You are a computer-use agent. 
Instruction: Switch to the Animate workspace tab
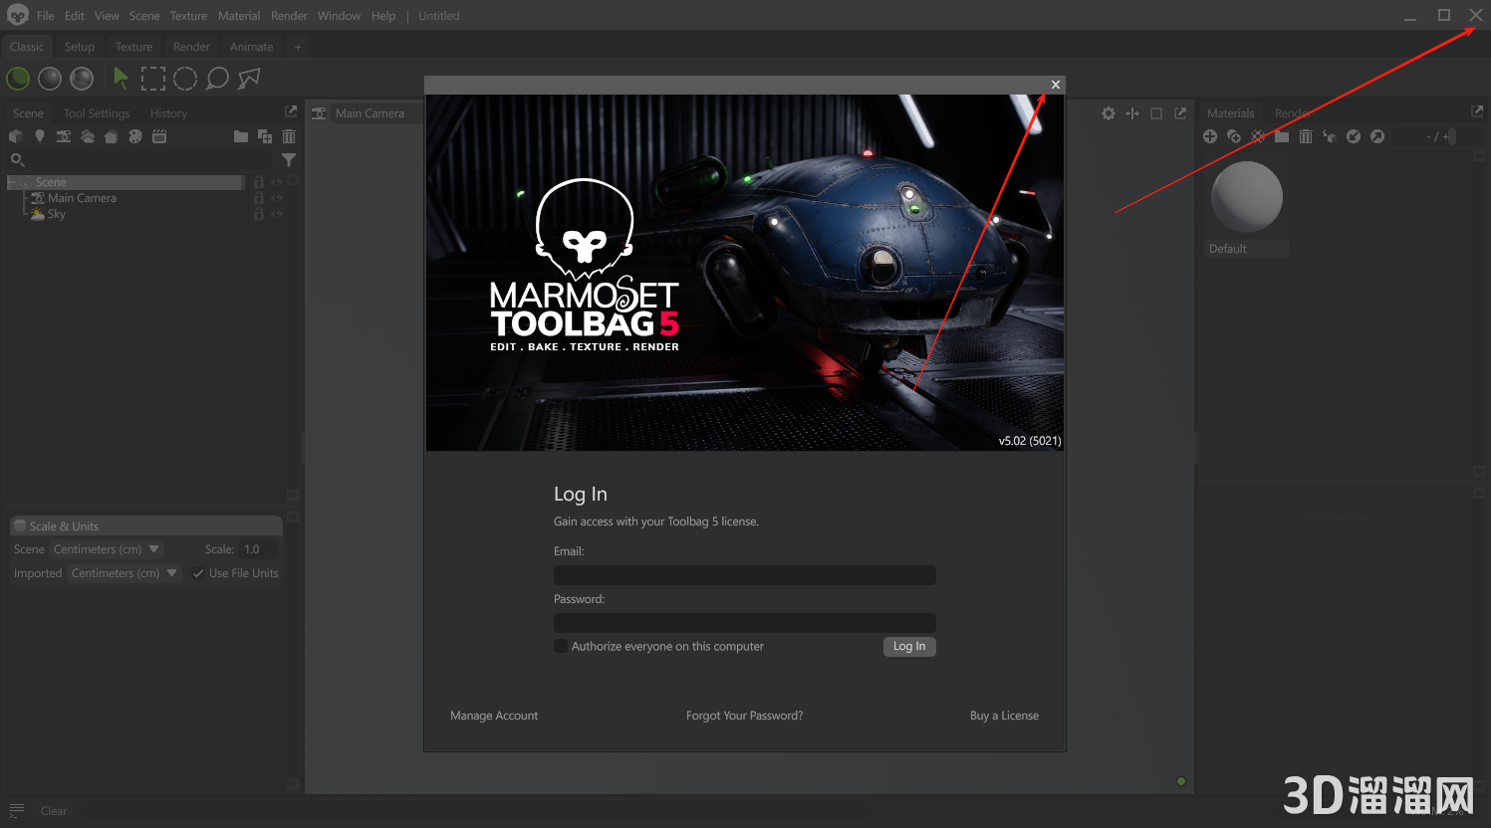(x=251, y=47)
